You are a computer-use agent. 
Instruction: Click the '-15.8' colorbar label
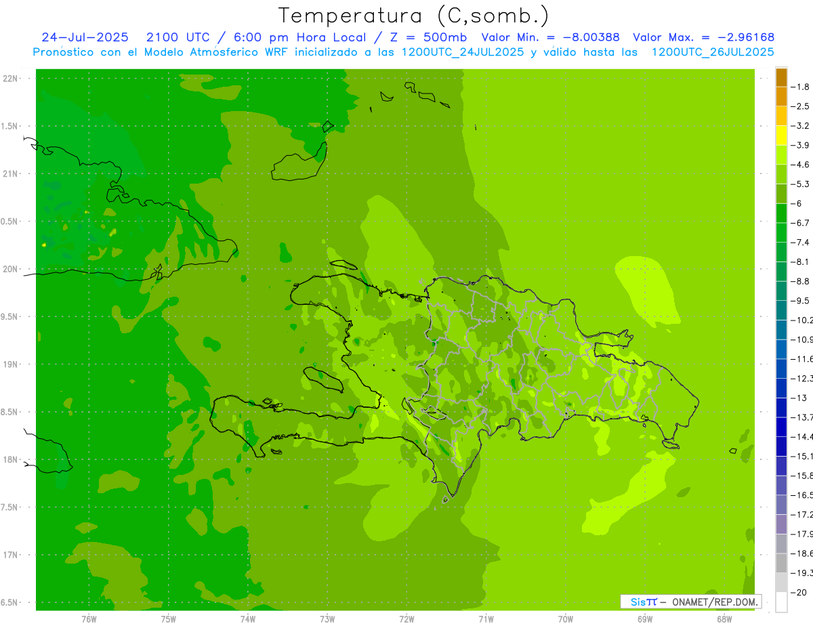pyautogui.click(x=801, y=476)
